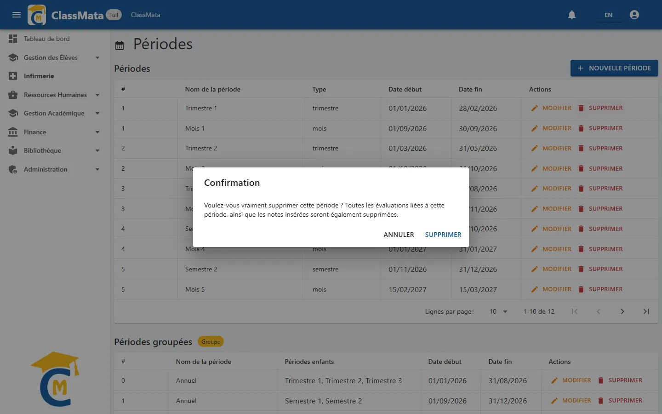Click the pencil icon for Trimestre 1
662x414 pixels.
point(534,108)
